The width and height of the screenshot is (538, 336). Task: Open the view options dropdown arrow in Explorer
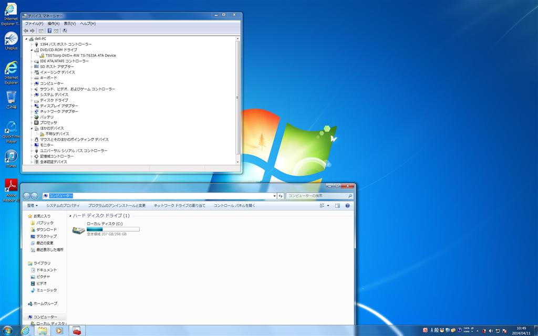click(x=328, y=206)
